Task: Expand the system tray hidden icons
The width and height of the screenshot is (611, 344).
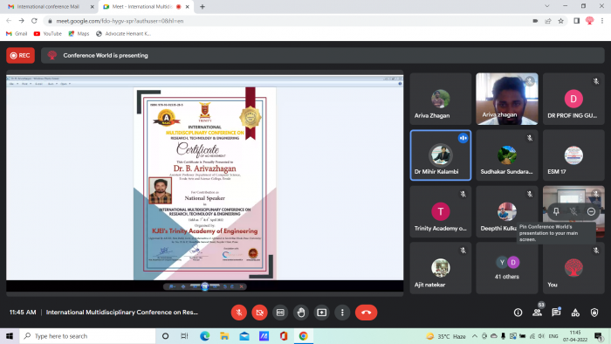Action: pyautogui.click(x=474, y=336)
